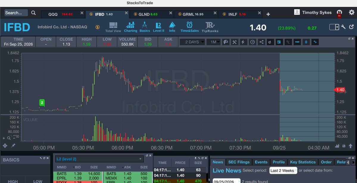Open the 09/25/2026 date dropdown
The width and height of the screenshot is (357, 183).
tap(227, 181)
